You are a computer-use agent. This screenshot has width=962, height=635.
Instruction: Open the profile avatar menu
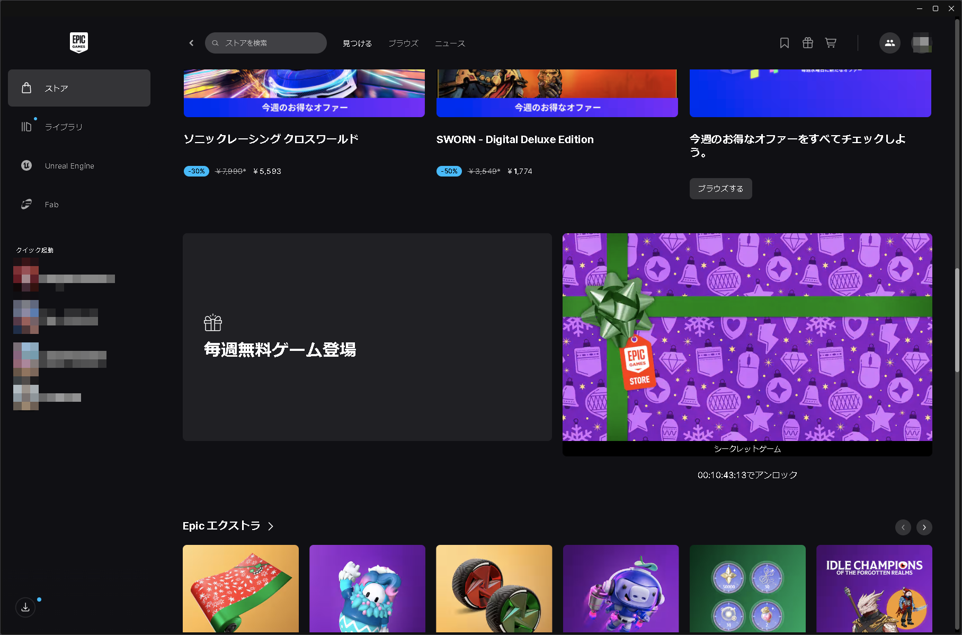(x=922, y=43)
